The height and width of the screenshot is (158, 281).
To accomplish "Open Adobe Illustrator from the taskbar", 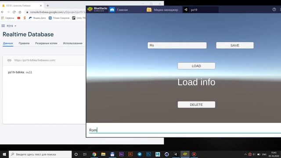I will (x=130, y=154).
